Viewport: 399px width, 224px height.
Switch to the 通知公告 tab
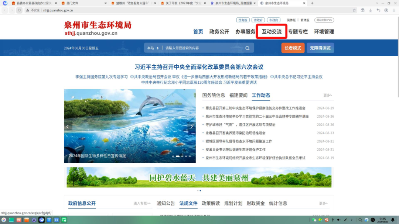tap(166, 203)
